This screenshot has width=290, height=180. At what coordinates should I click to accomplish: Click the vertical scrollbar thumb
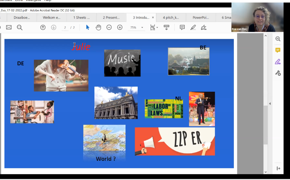tap(266, 125)
